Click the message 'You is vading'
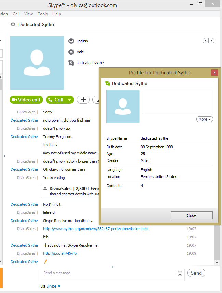 (x=54, y=178)
